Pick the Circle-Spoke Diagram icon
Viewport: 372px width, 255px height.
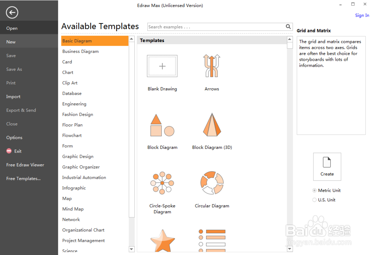pyautogui.click(x=162, y=183)
